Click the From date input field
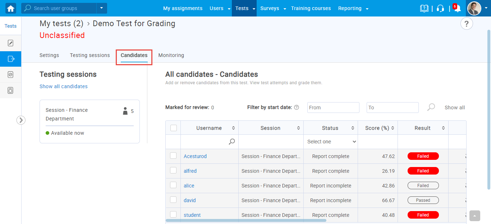The image size is (491, 224). tap(333, 108)
